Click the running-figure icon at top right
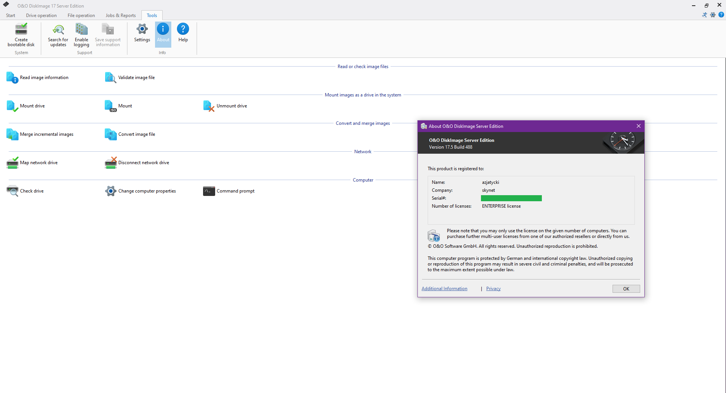The image size is (726, 393). click(704, 15)
